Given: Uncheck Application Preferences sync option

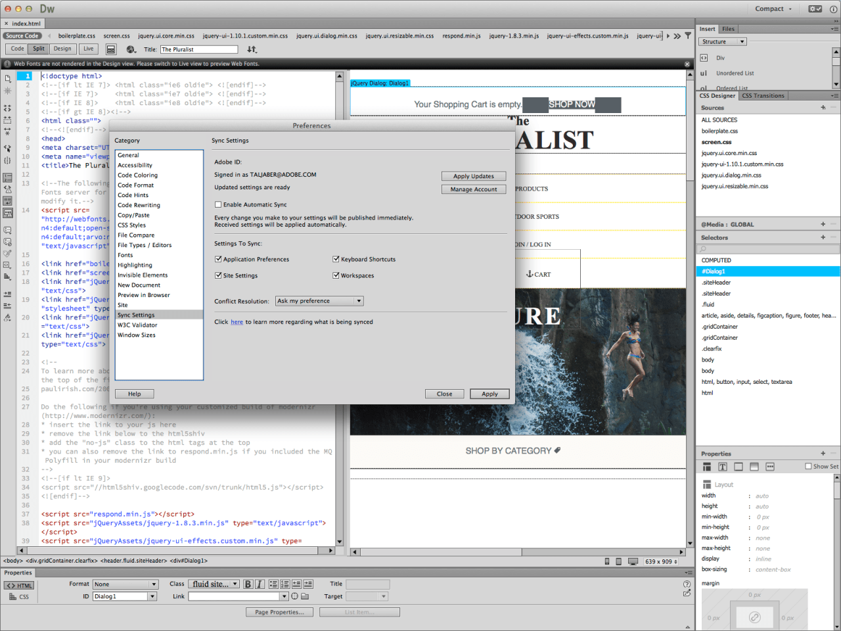Looking at the screenshot, I should tap(219, 259).
